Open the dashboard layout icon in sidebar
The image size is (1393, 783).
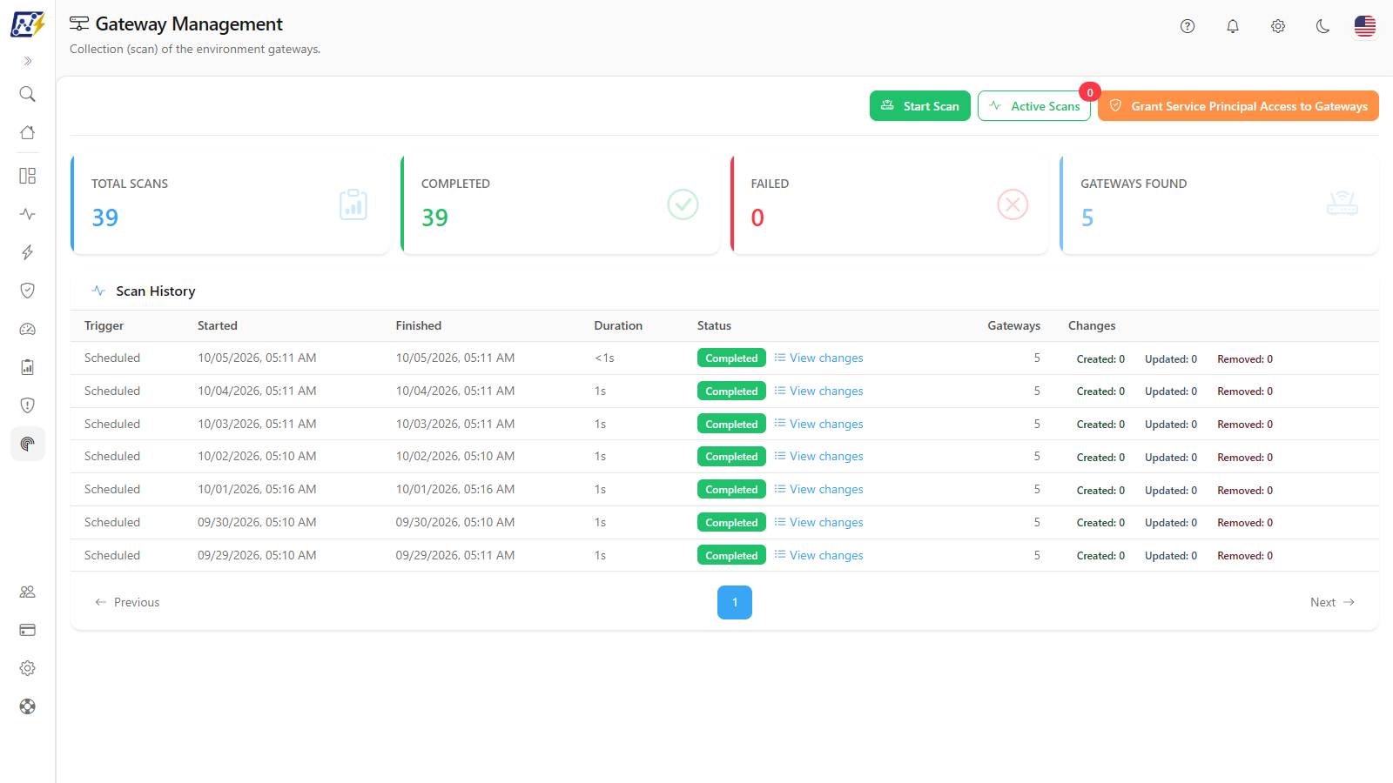click(x=28, y=176)
